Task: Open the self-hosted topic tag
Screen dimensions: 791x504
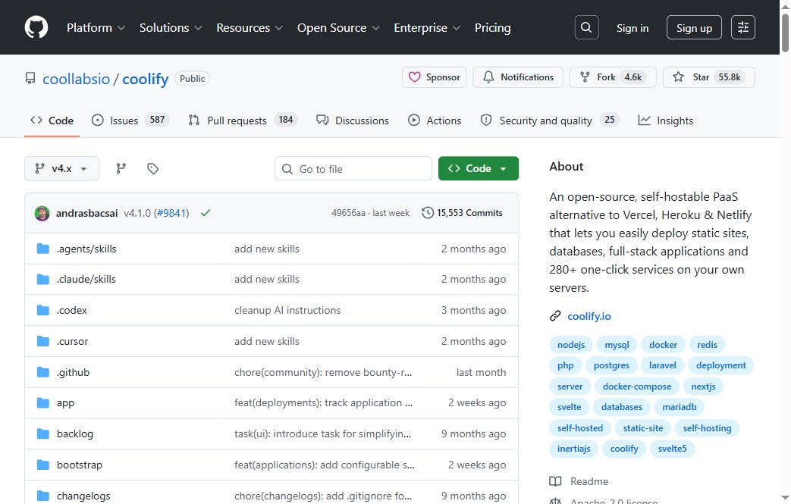Action: (580, 428)
